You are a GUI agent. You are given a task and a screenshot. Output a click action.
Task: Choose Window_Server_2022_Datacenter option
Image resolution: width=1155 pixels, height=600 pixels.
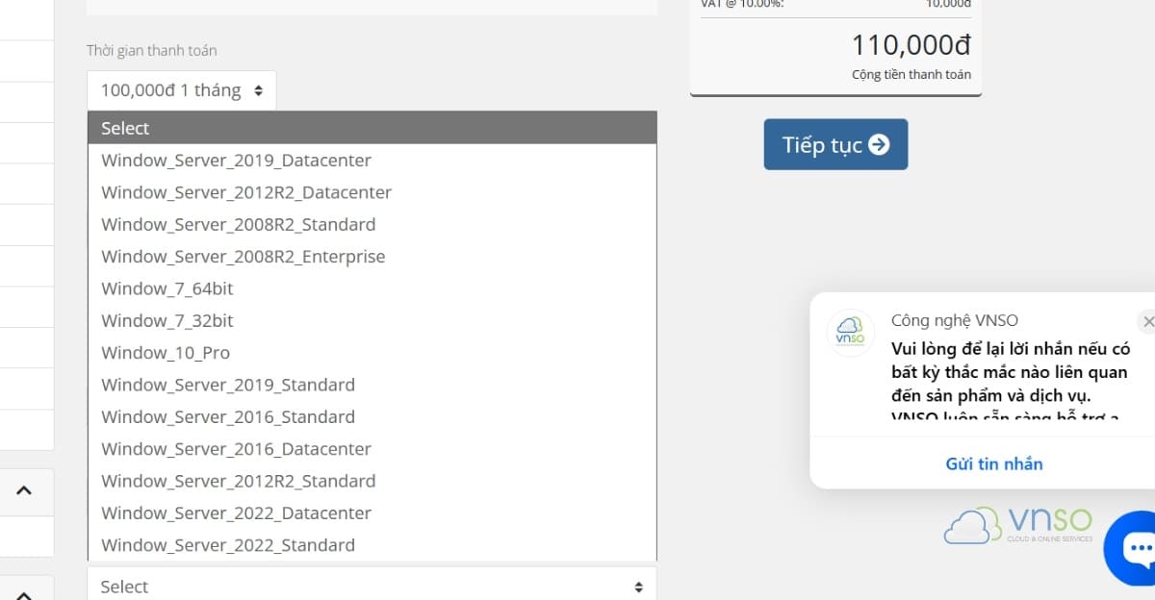pos(372,512)
